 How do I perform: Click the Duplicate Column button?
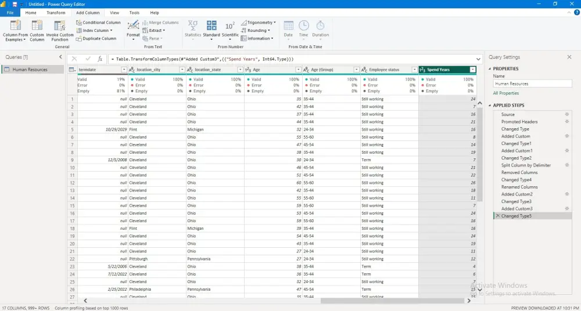(x=96, y=38)
